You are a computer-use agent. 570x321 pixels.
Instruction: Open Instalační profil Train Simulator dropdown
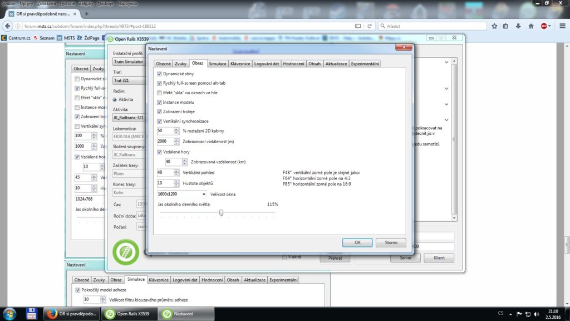(128, 62)
